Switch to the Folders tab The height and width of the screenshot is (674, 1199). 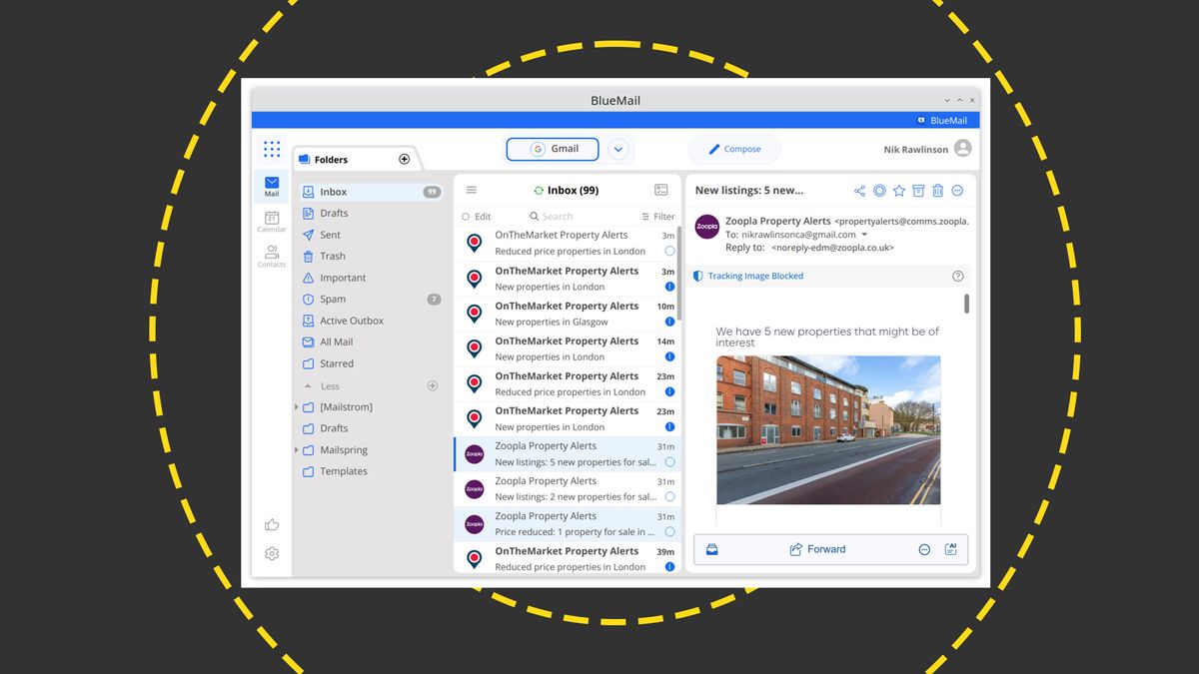334,158
